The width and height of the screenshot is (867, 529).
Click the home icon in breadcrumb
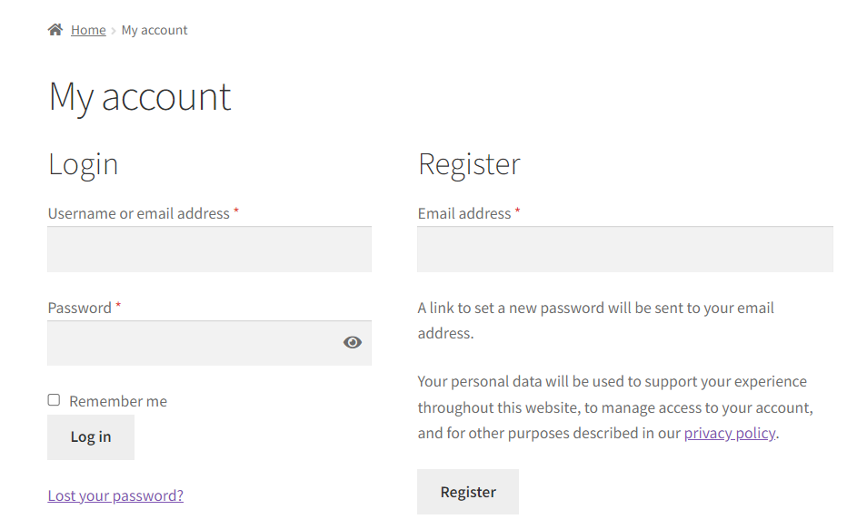[55, 29]
